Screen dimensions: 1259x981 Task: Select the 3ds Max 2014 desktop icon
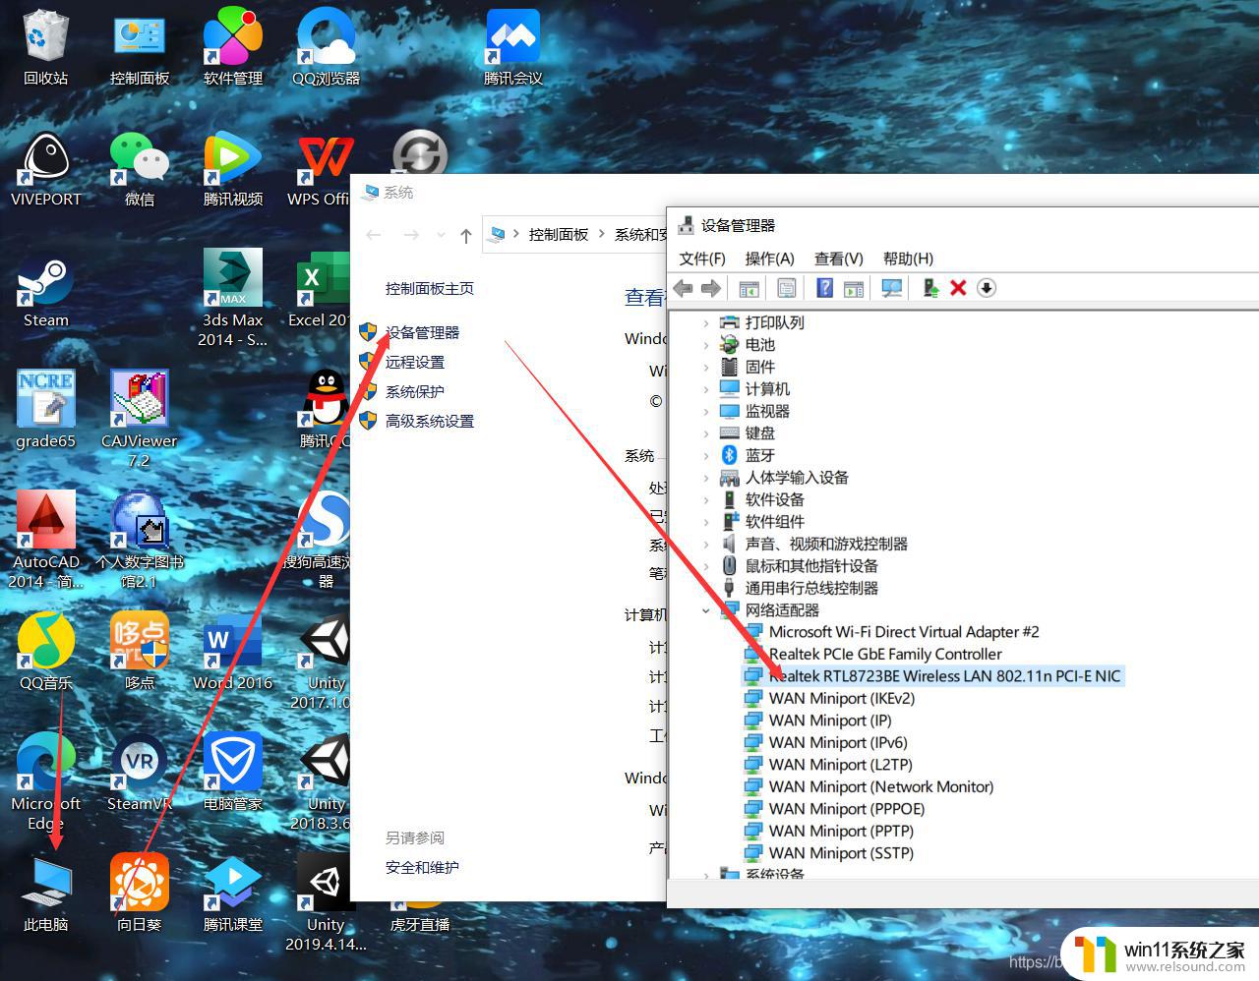(x=233, y=298)
